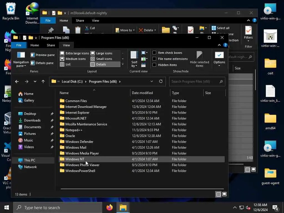
Task: Select This PC in navigation pane
Action: point(29,160)
